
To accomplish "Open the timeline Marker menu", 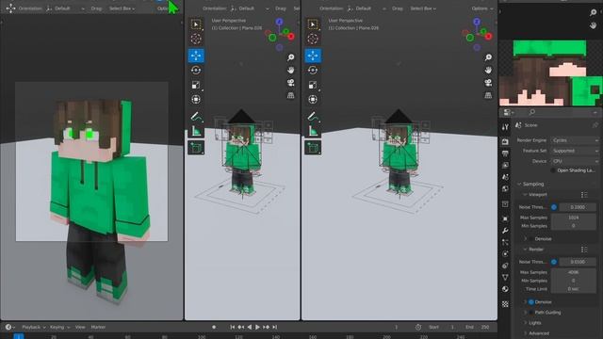I will point(98,327).
